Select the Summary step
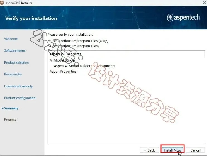This screenshot has width=207, height=156. pos(11,108)
